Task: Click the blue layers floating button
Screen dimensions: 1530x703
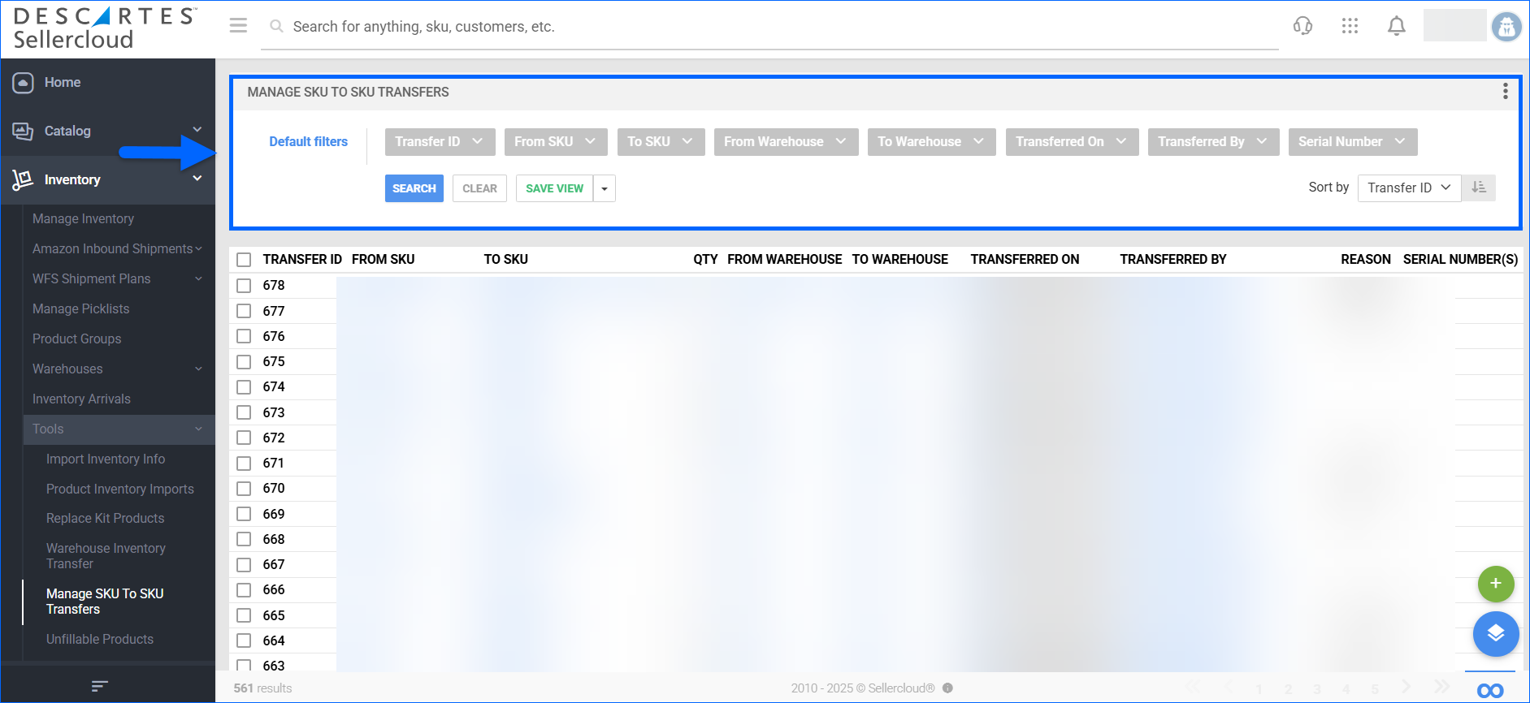Action: click(1495, 634)
